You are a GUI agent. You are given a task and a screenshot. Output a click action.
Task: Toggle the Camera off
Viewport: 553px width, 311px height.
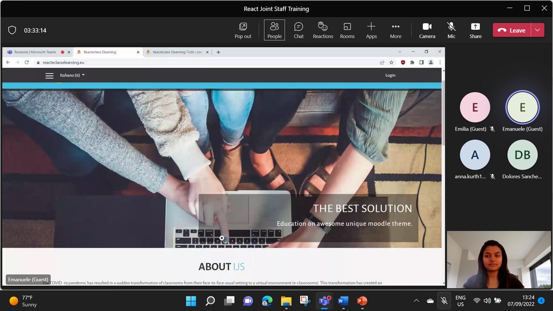(x=427, y=30)
